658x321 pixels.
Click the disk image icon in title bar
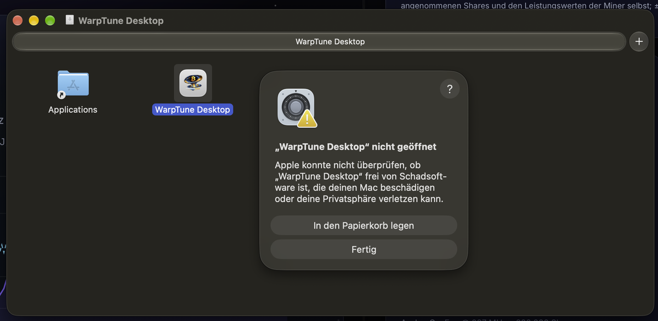[70, 20]
